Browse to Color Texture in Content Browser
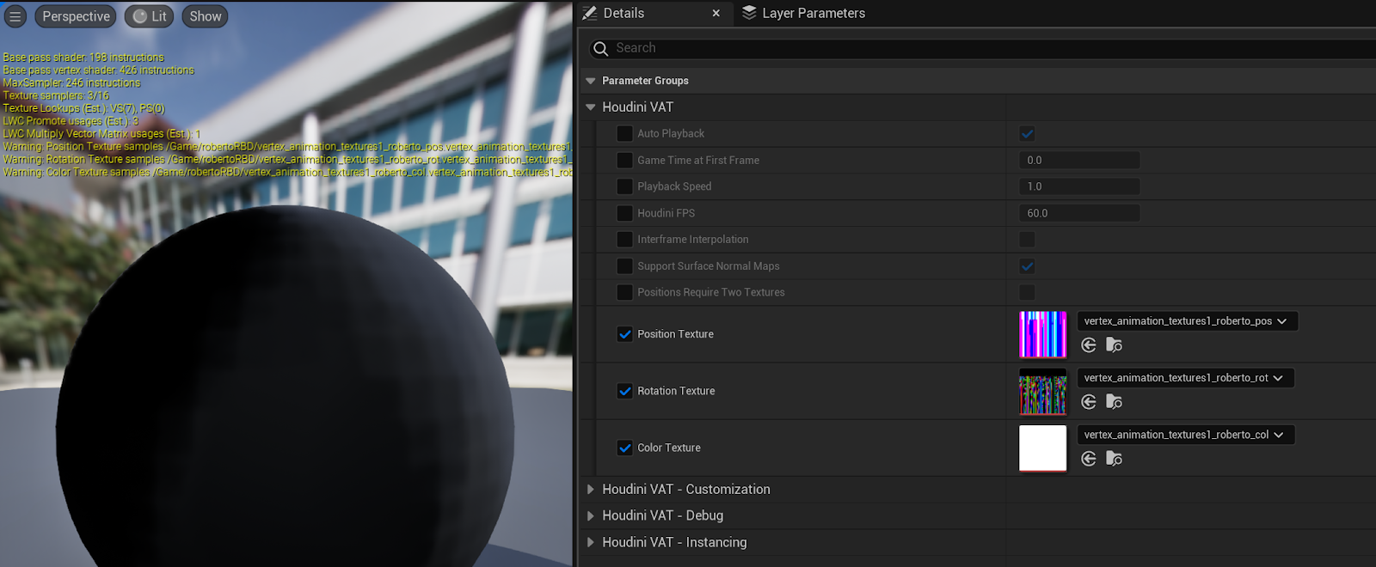 point(1115,459)
